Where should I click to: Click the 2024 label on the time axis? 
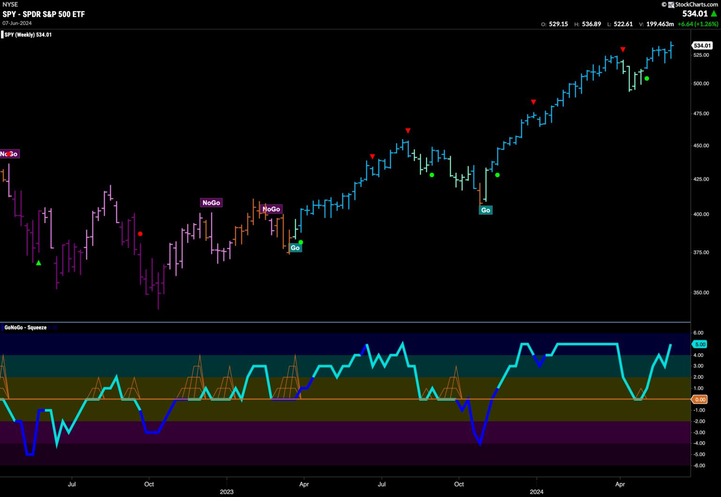tap(537, 492)
